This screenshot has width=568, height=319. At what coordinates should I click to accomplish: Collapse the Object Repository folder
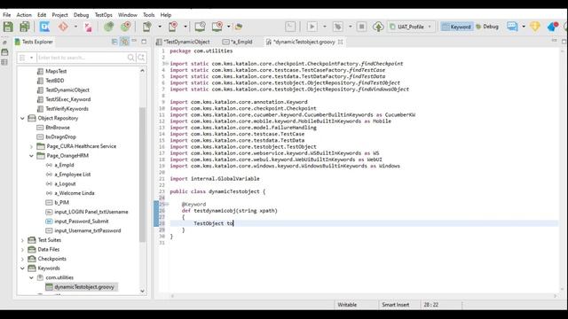[22, 118]
